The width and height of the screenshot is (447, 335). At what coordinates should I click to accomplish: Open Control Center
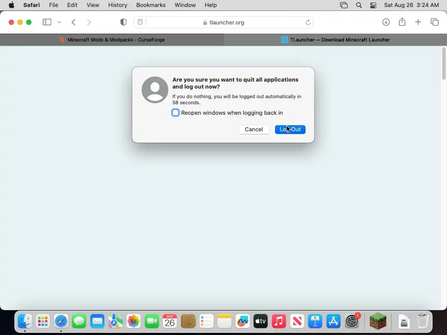tap(373, 5)
